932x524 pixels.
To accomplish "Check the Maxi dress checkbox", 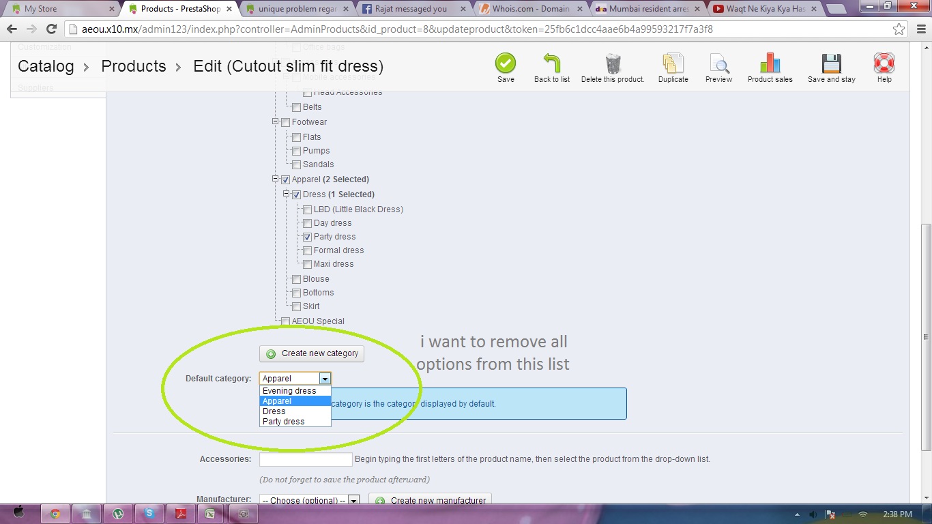I will (307, 264).
